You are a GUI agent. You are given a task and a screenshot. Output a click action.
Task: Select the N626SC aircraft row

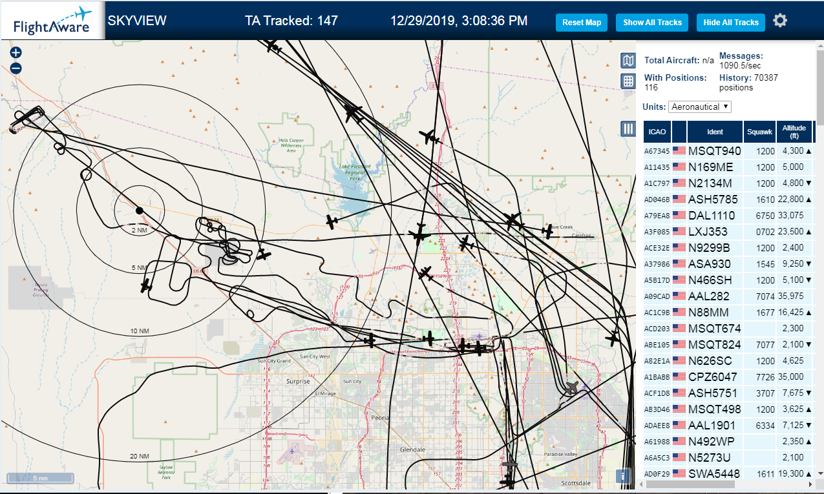[728, 360]
